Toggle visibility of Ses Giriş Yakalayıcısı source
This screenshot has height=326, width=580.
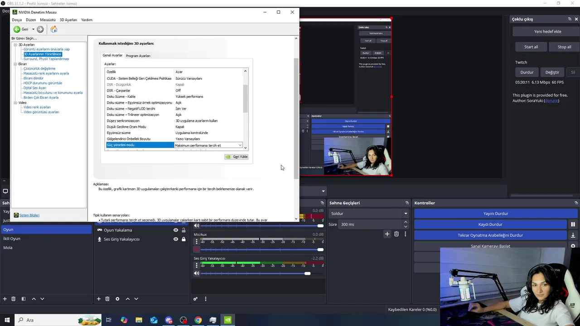coord(176,239)
